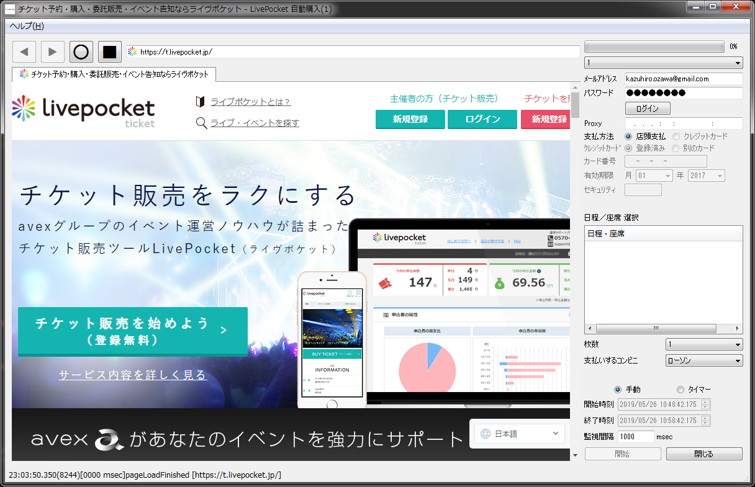Screen dimensions: 755x487
Task: Open the ヘルプ(H) menu
Action: [27, 26]
